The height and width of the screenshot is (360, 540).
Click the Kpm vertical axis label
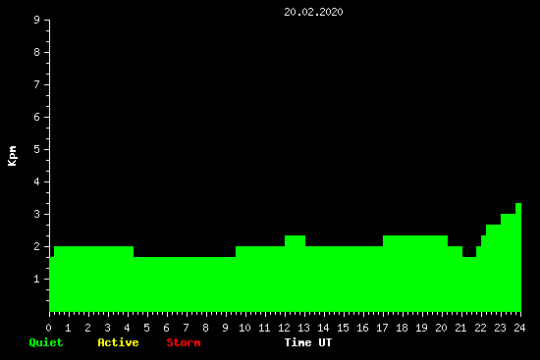tap(13, 156)
